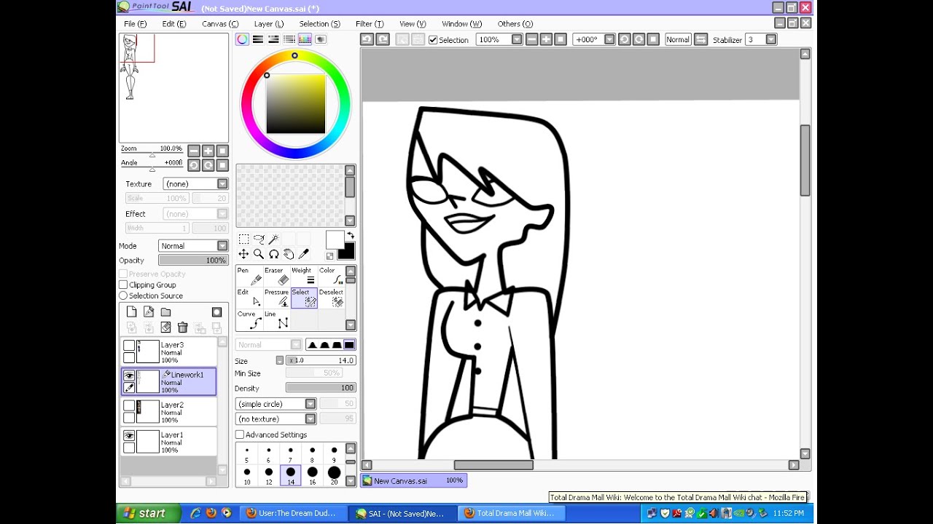This screenshot has height=524, width=933.
Task: Select the Move tool
Action: coord(243,254)
